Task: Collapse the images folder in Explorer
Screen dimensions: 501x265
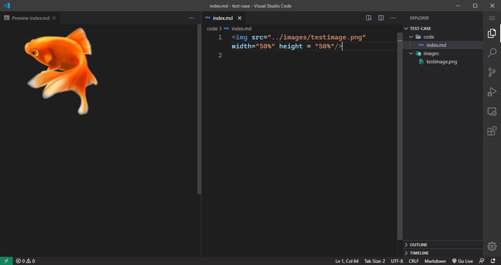Action: (411, 53)
